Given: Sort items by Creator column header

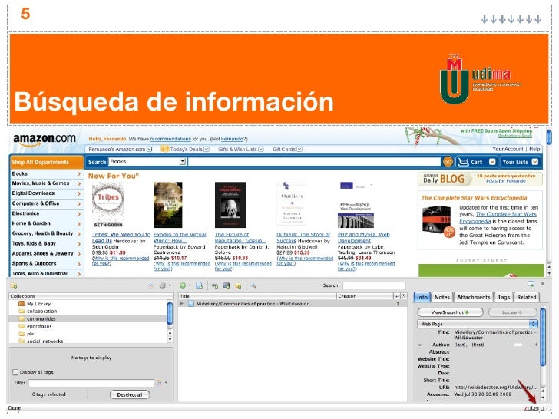Looking at the screenshot, I should [365, 296].
